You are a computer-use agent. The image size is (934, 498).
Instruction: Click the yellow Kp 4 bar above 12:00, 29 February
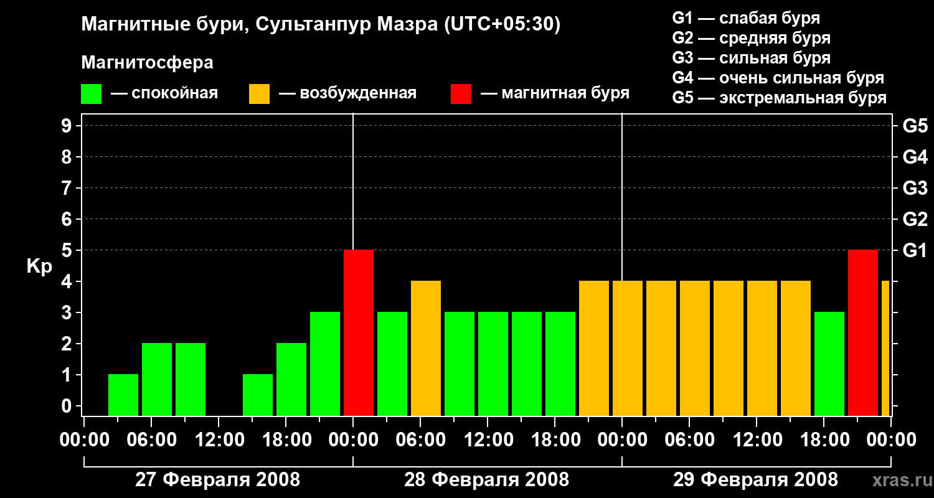pos(762,348)
